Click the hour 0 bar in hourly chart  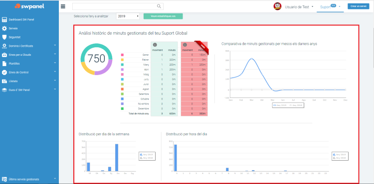point(176,158)
